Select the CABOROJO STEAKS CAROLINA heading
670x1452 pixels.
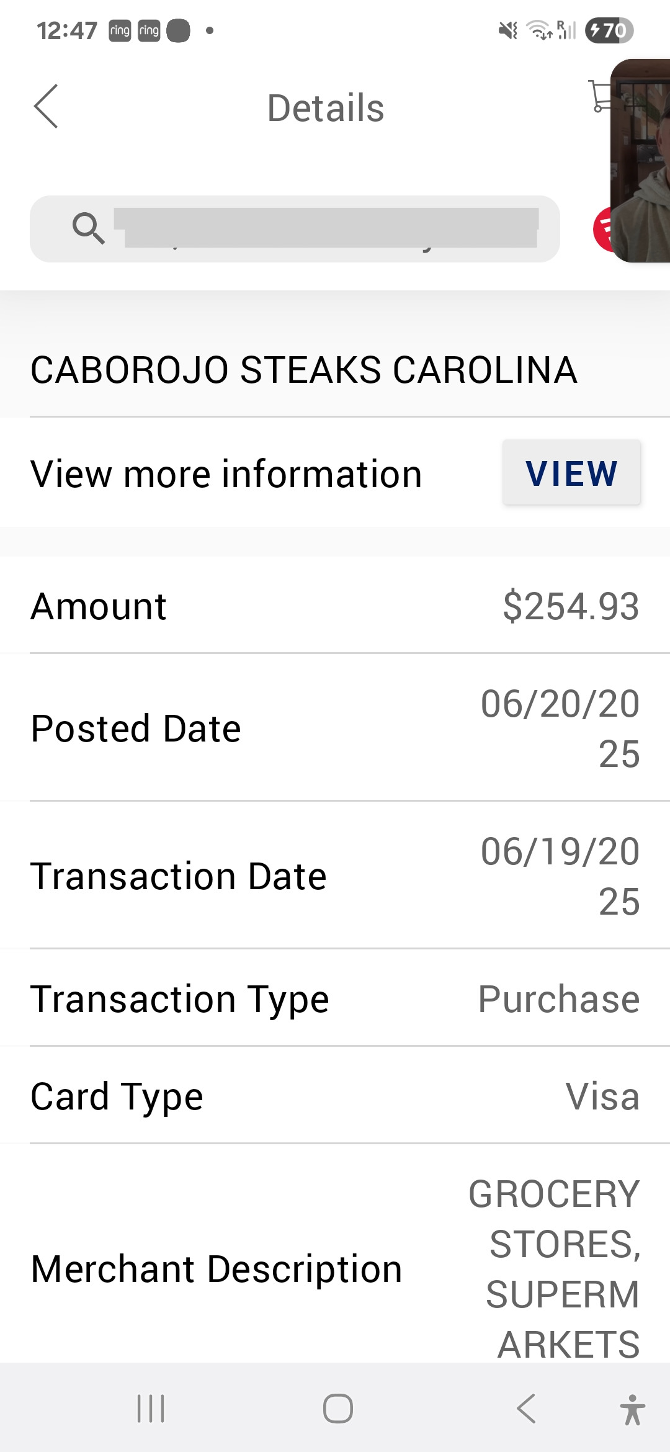pos(304,370)
